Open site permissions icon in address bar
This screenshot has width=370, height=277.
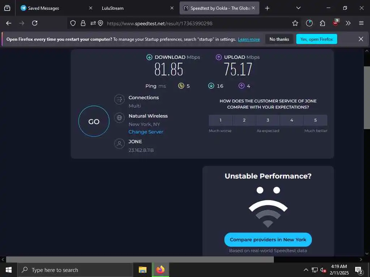(93, 23)
